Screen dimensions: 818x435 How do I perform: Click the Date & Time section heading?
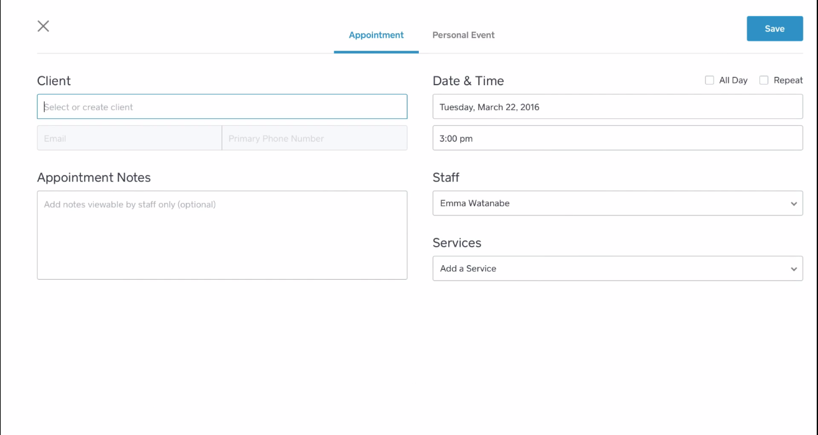[x=468, y=81]
